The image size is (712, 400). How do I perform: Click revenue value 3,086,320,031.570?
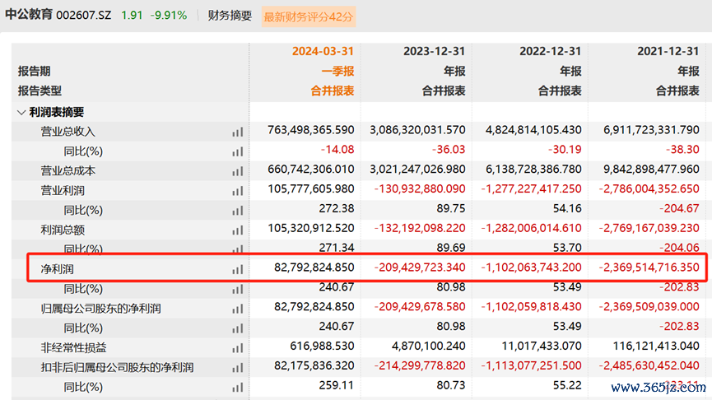click(x=418, y=130)
